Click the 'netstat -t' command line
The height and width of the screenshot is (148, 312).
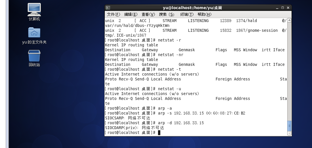(x=143, y=70)
